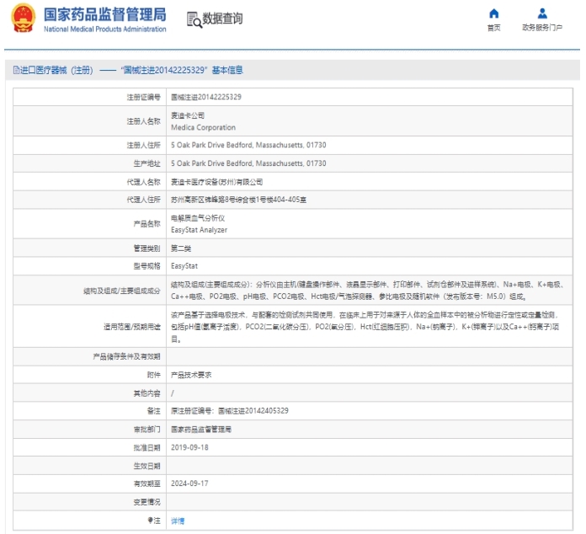Click the EasyStat Analyzer product name
Image resolution: width=586 pixels, height=534 pixels.
click(x=199, y=229)
